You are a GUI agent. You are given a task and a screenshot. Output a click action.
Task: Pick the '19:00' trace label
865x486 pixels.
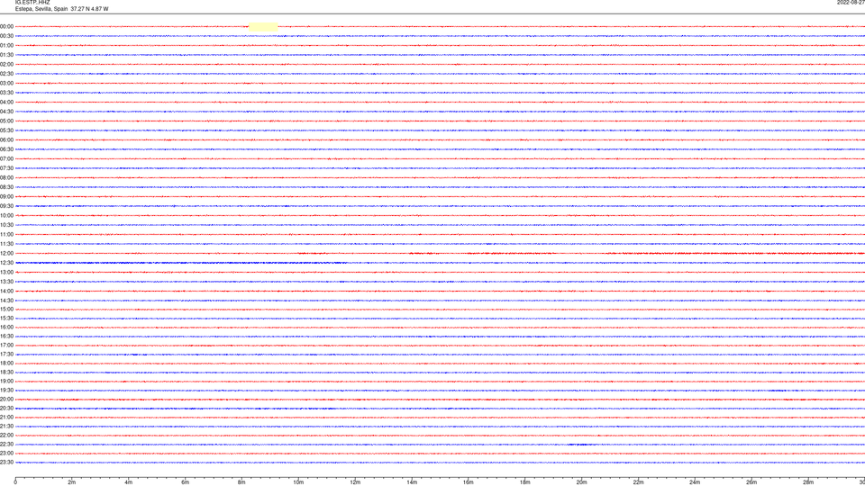(6, 382)
